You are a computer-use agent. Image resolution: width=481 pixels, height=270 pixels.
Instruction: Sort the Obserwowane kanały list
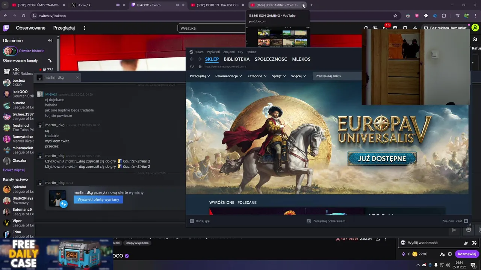(50, 60)
